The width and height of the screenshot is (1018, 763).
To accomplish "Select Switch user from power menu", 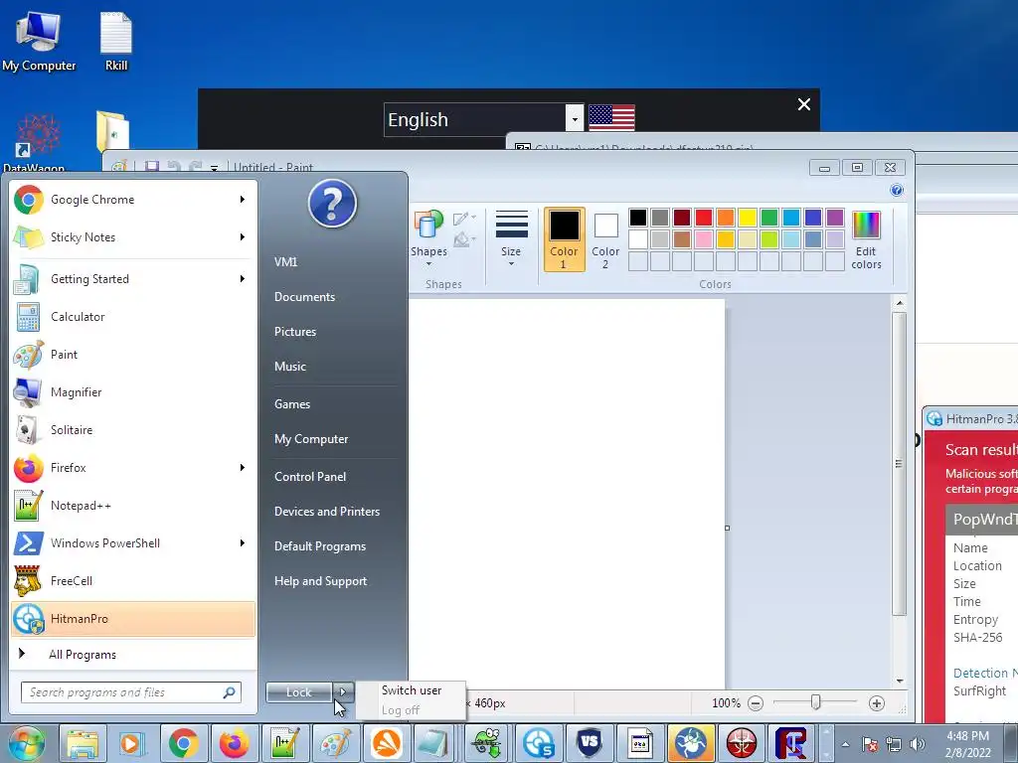I will click(412, 690).
